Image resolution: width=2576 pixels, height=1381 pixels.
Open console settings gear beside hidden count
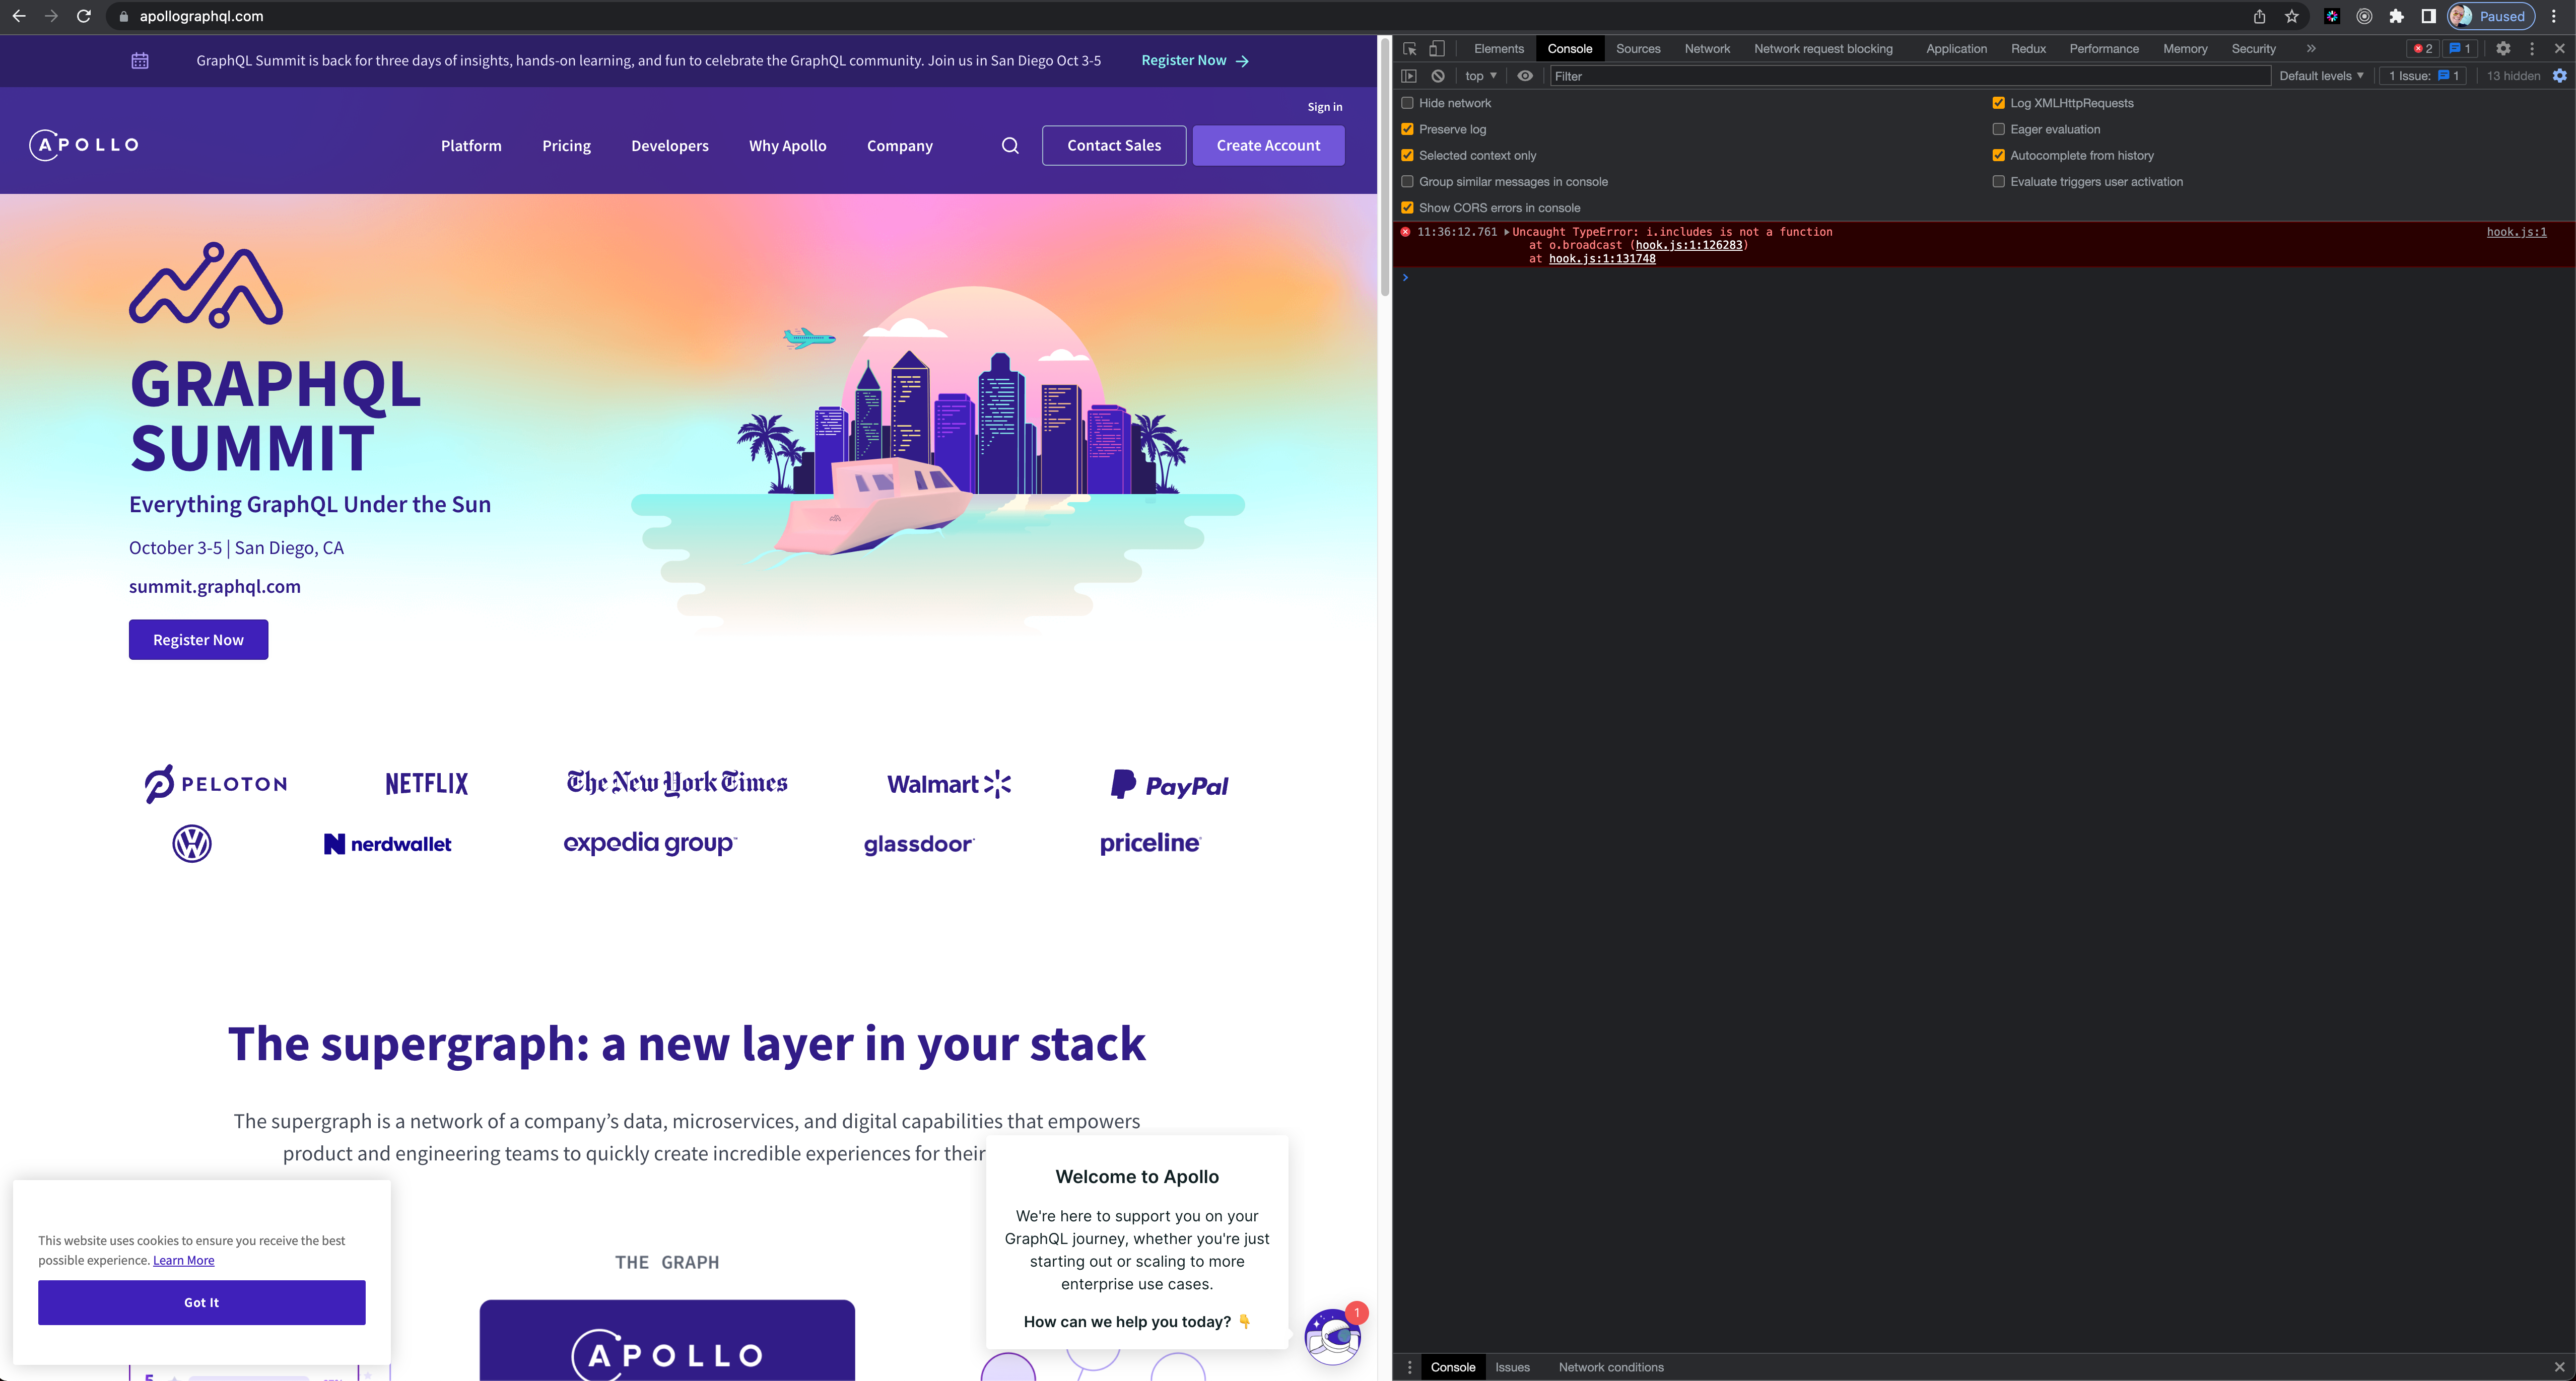pos(2560,76)
